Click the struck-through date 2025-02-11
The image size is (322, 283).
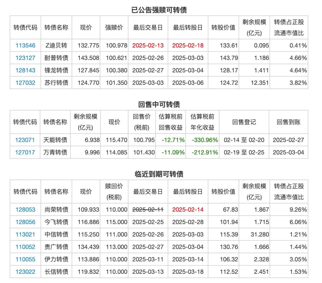tap(148, 209)
